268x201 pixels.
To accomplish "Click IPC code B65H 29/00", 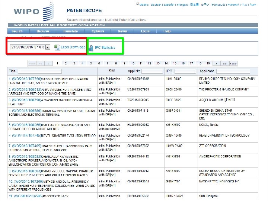I will tap(174, 89).
